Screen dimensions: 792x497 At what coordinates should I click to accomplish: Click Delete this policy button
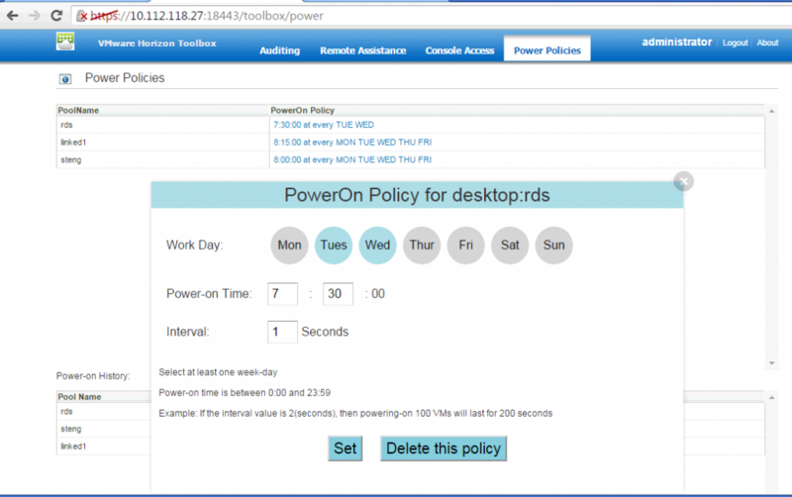click(444, 448)
